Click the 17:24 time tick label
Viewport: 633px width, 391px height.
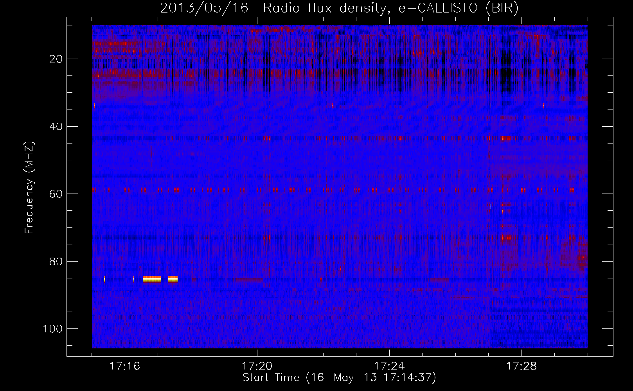click(389, 366)
